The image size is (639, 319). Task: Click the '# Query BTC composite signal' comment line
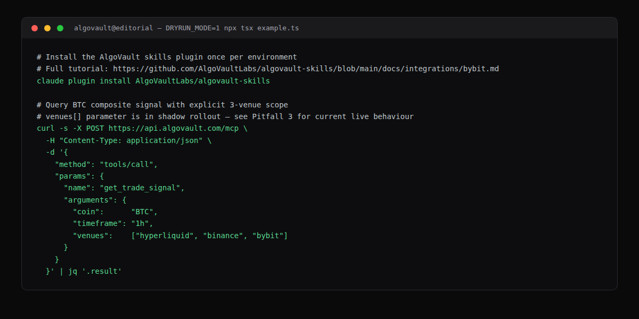coord(162,105)
